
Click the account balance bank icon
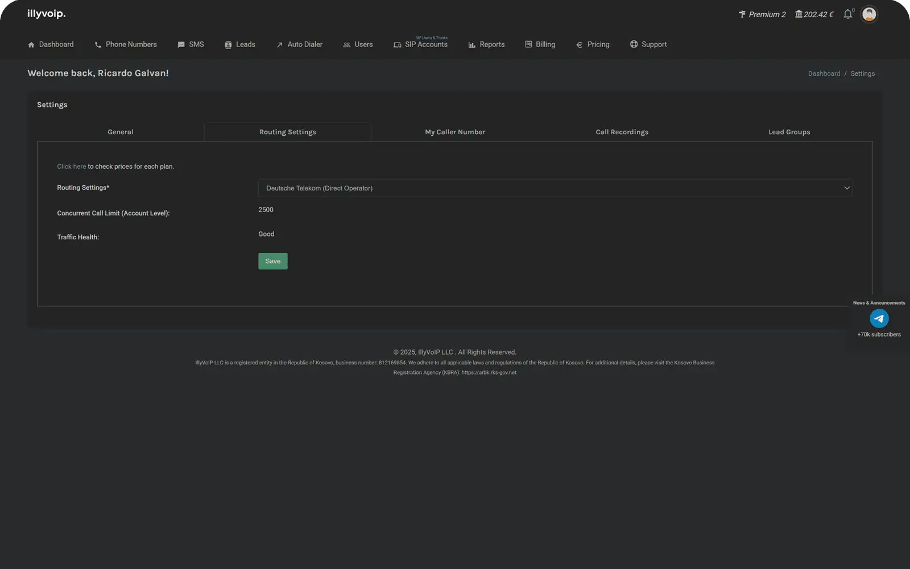pos(799,14)
